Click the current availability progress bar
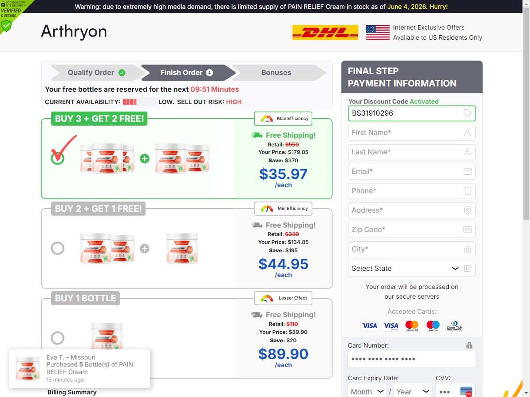Image resolution: width=530 pixels, height=397 pixels. tap(139, 102)
